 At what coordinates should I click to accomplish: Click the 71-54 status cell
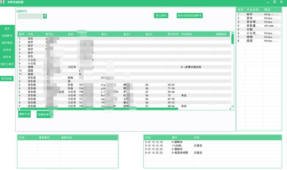(171, 89)
